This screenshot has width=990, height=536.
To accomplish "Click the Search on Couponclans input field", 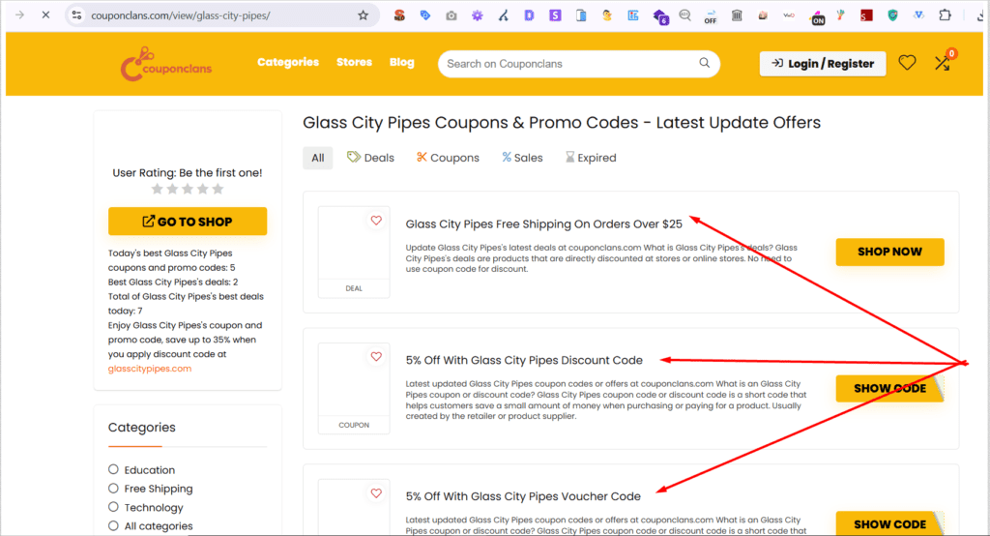I will (570, 64).
